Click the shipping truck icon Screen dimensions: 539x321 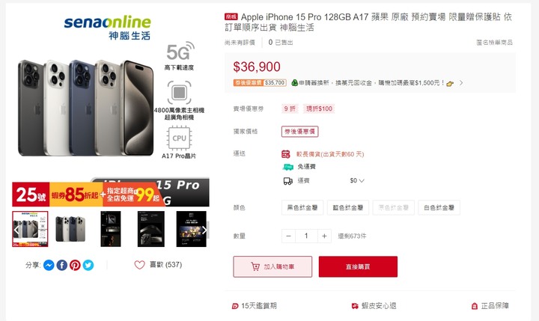click(287, 181)
